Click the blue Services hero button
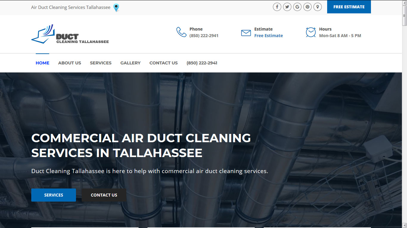 [x=54, y=195]
